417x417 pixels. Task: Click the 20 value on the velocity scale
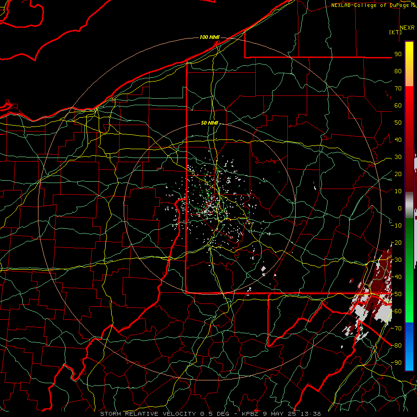coord(398,174)
